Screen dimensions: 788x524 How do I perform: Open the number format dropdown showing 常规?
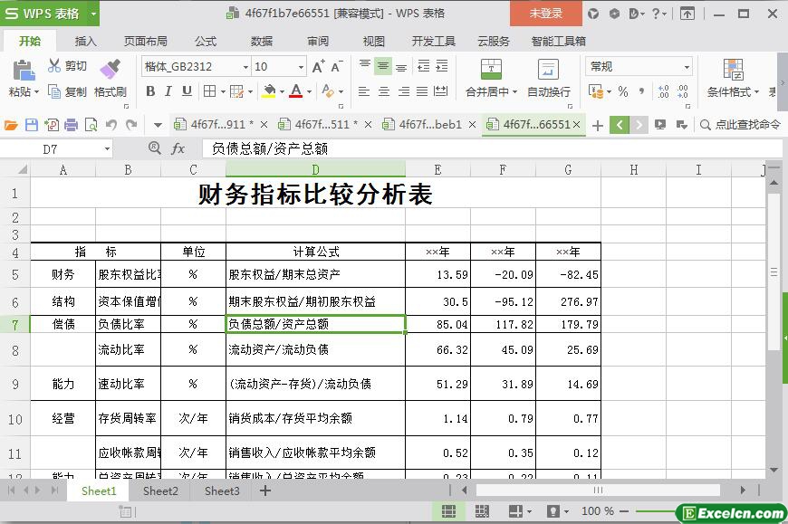(x=687, y=67)
